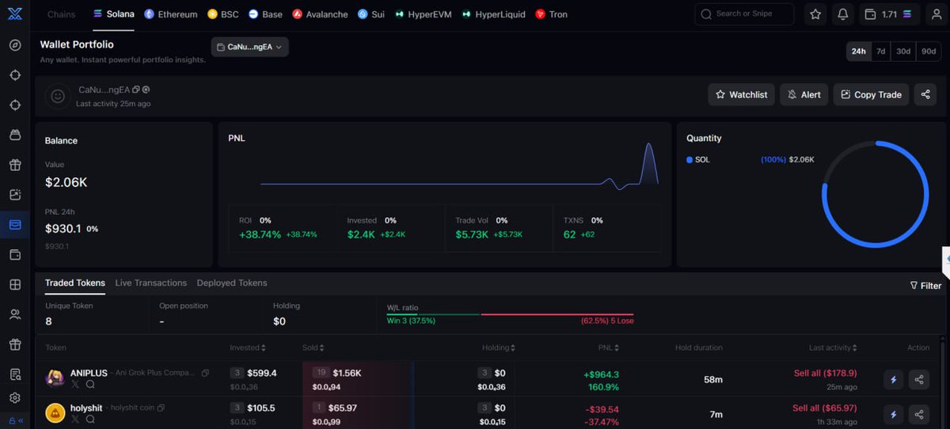Image resolution: width=950 pixels, height=429 pixels.
Task: Click the Copy Trade button
Action: click(x=871, y=94)
